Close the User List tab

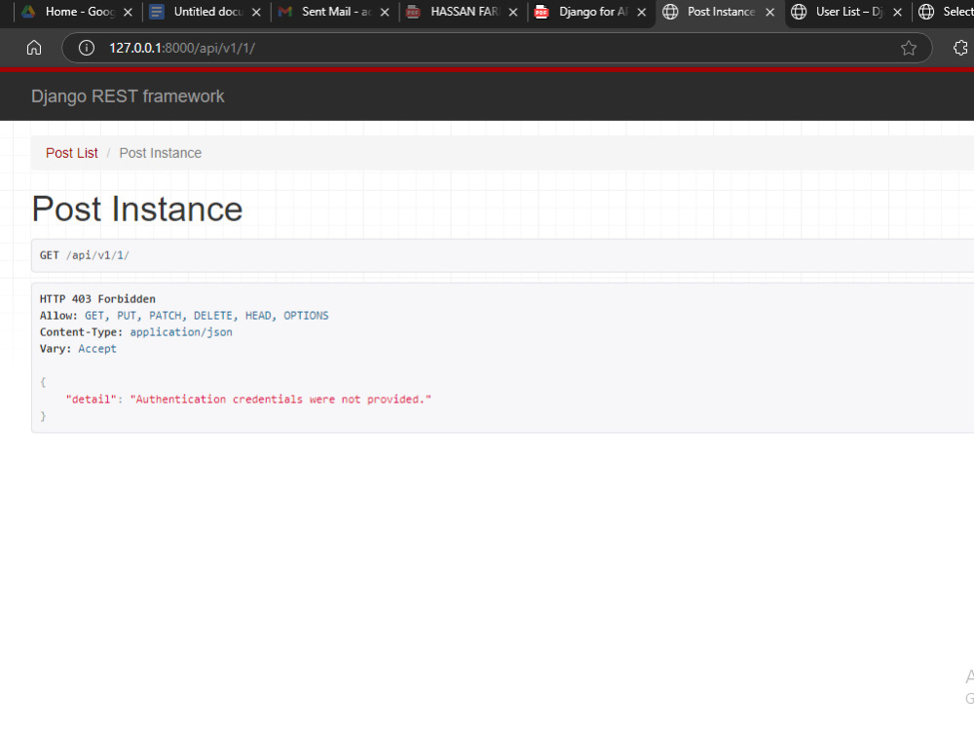[898, 12]
